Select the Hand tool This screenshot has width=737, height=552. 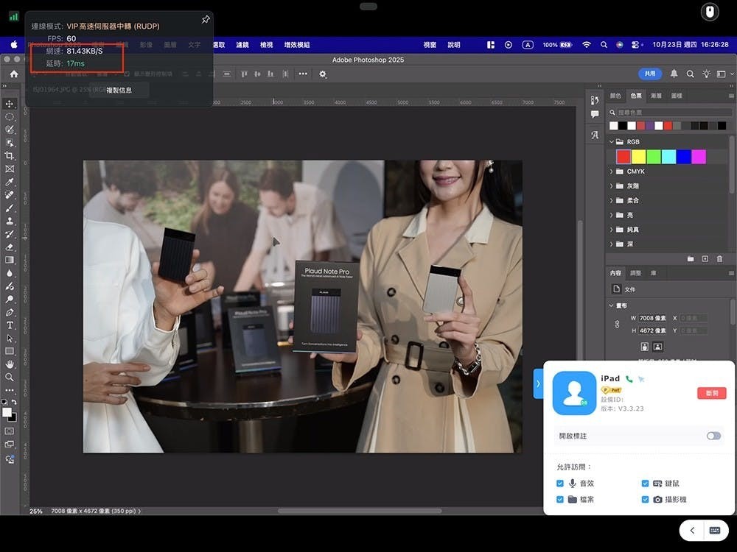point(10,364)
